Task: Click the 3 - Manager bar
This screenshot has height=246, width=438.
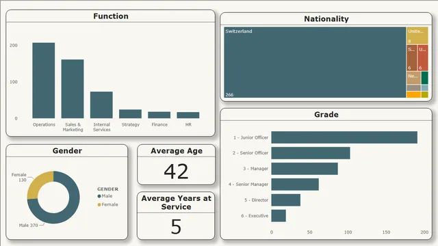Action: [x=305, y=169]
